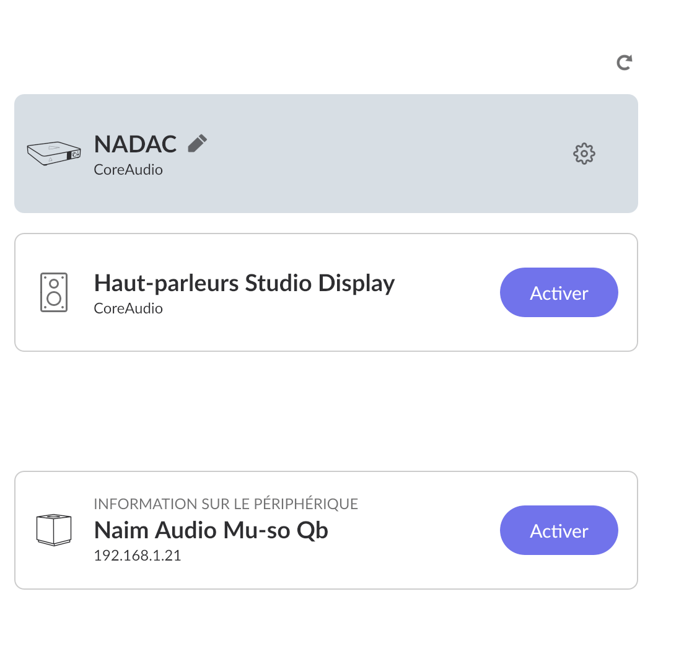Click the NADAC device illustration icon
Image resolution: width=684 pixels, height=664 pixels.
coord(54,153)
